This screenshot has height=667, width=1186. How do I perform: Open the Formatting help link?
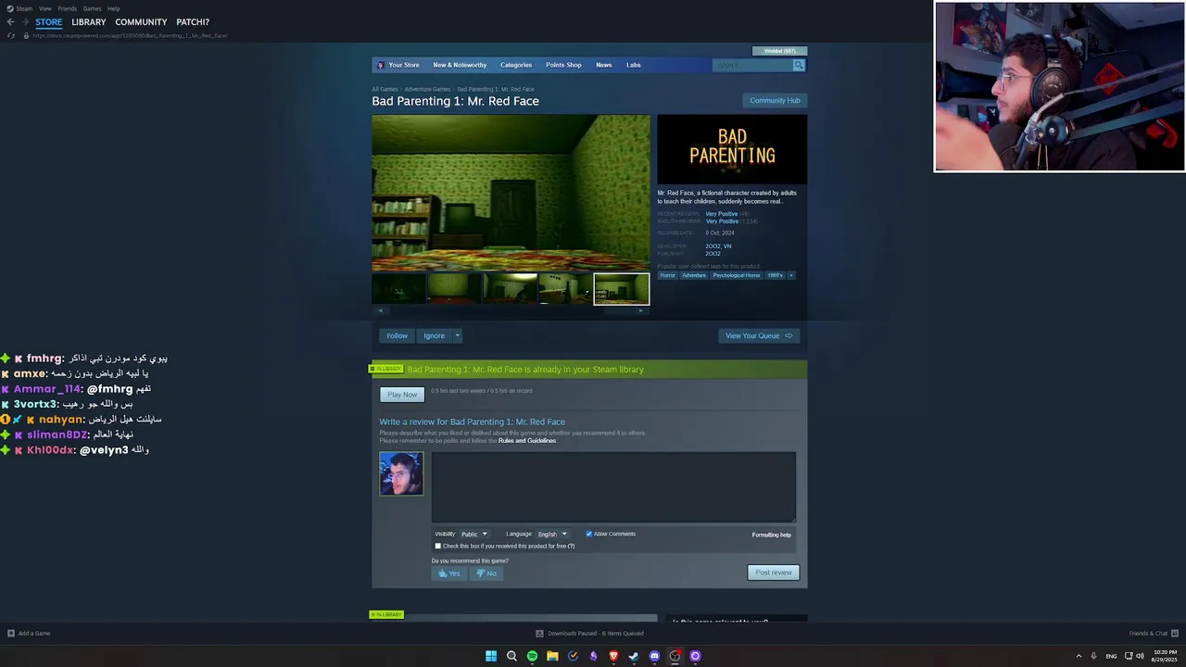[772, 535]
